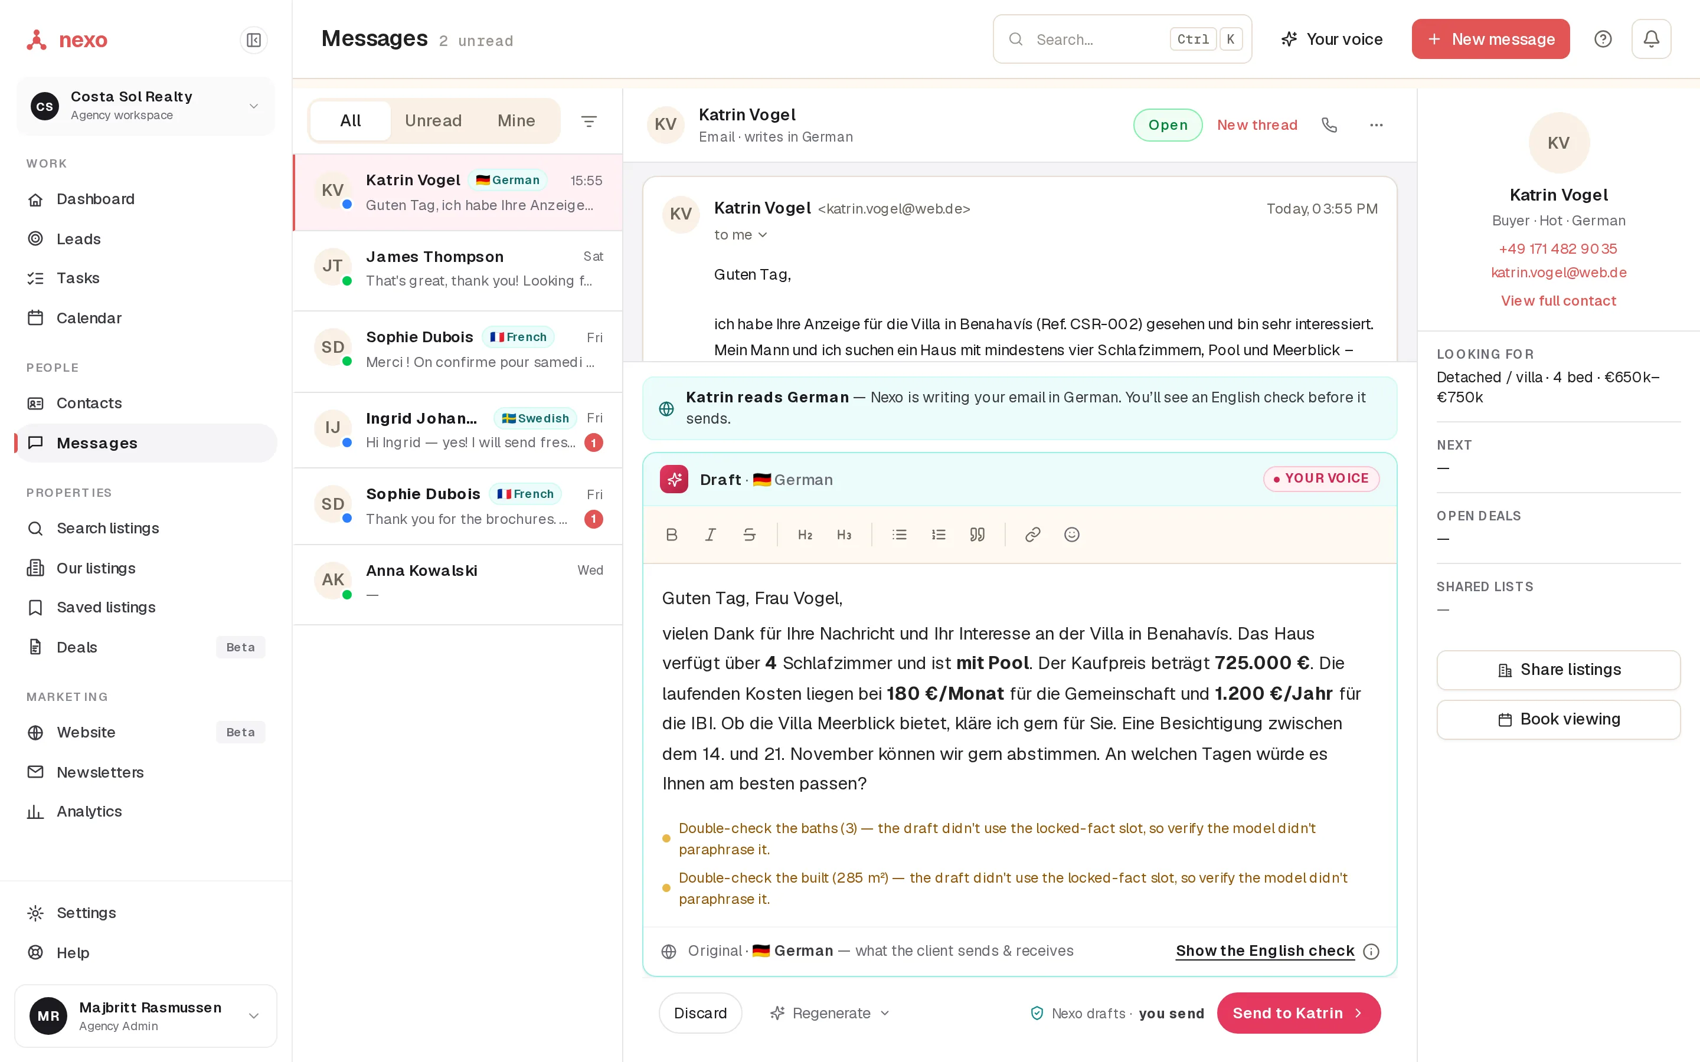Collapse the sidebar panel icon
This screenshot has height=1062, width=1700.
pos(254,40)
